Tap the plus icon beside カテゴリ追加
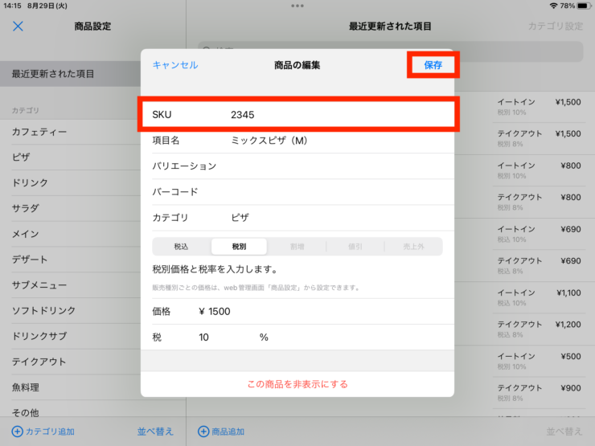The width and height of the screenshot is (595, 446). click(x=18, y=432)
